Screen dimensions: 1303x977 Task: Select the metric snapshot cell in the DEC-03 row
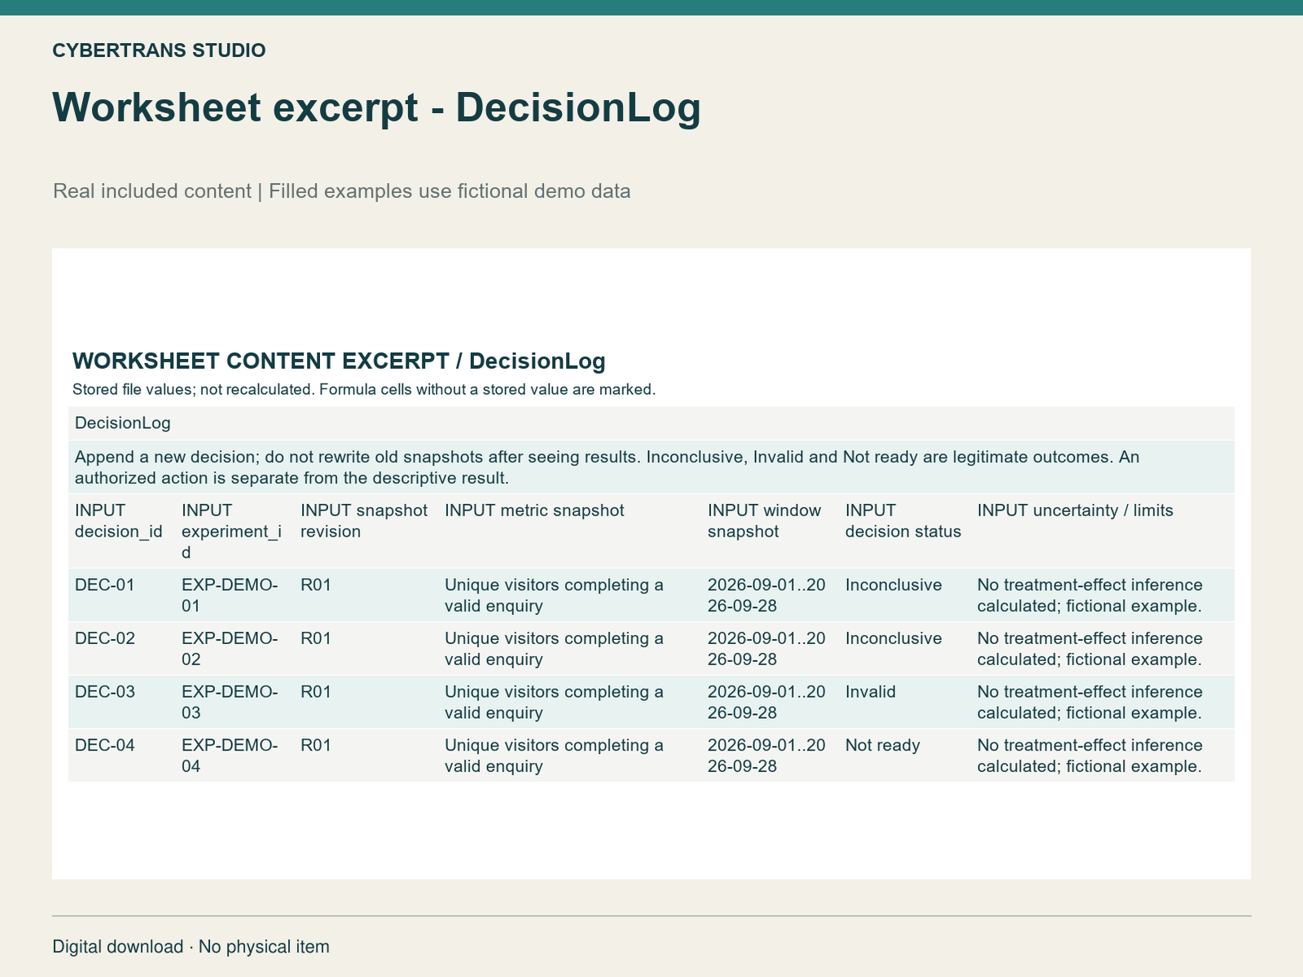pyautogui.click(x=554, y=703)
